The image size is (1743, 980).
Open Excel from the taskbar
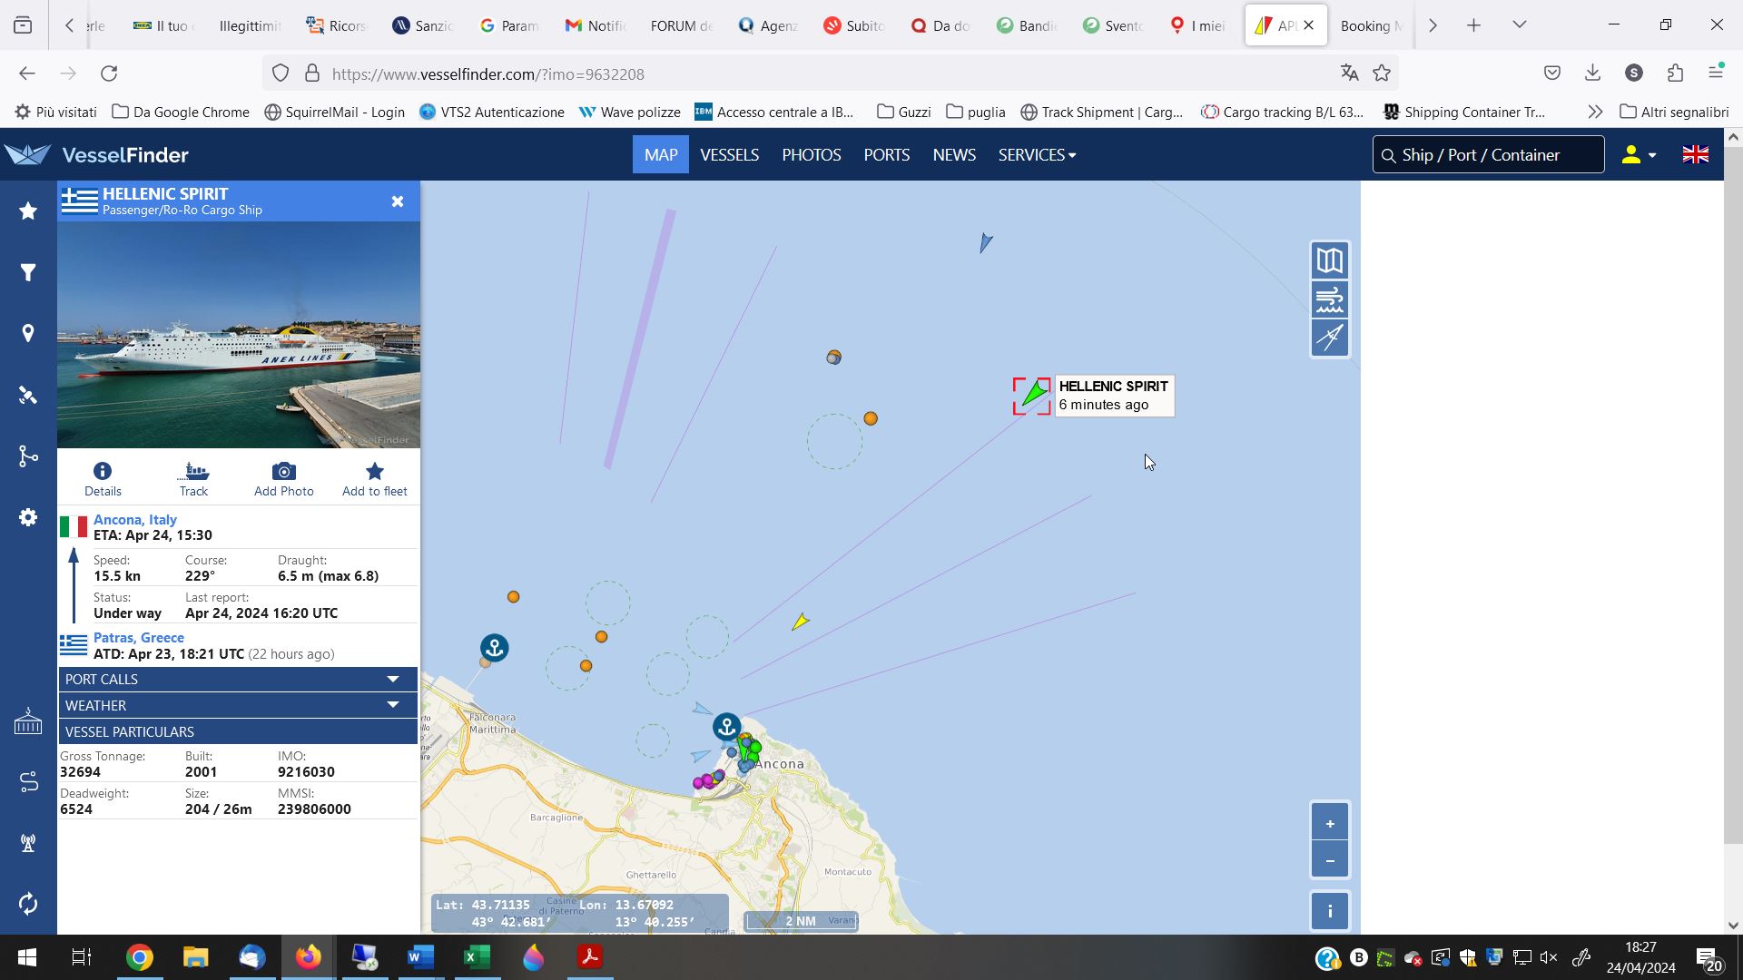click(x=477, y=957)
